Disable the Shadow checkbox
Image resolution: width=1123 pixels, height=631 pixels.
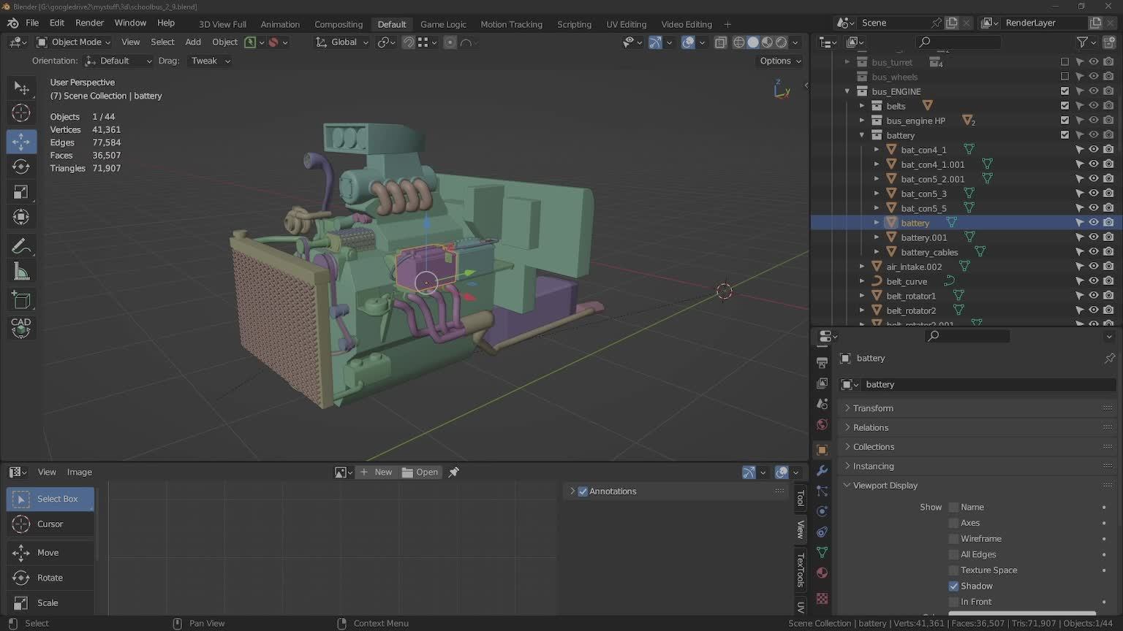[x=953, y=586]
